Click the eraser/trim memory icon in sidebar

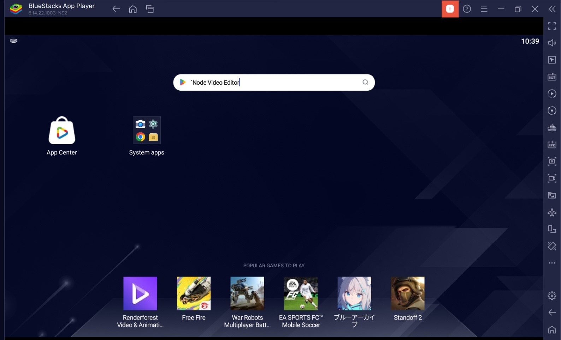tap(552, 246)
